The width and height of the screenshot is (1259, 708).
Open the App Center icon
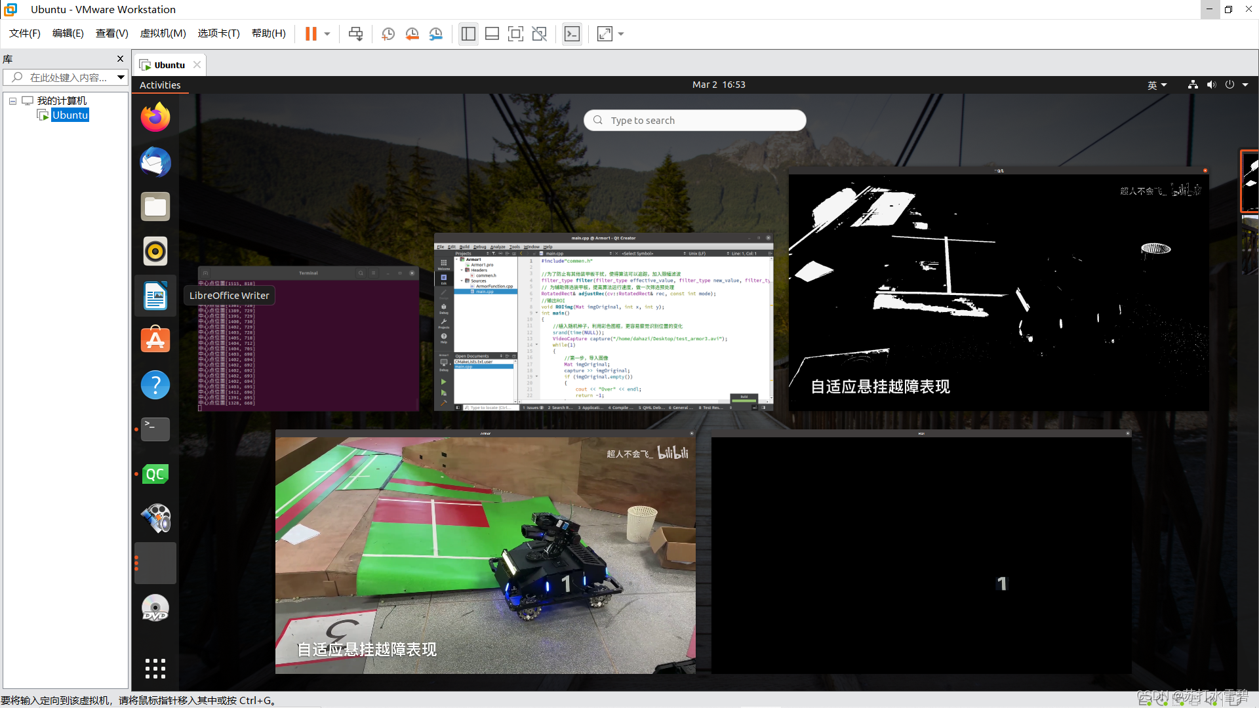[x=155, y=340]
